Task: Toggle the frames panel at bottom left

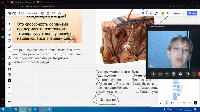Action: coord(9,103)
